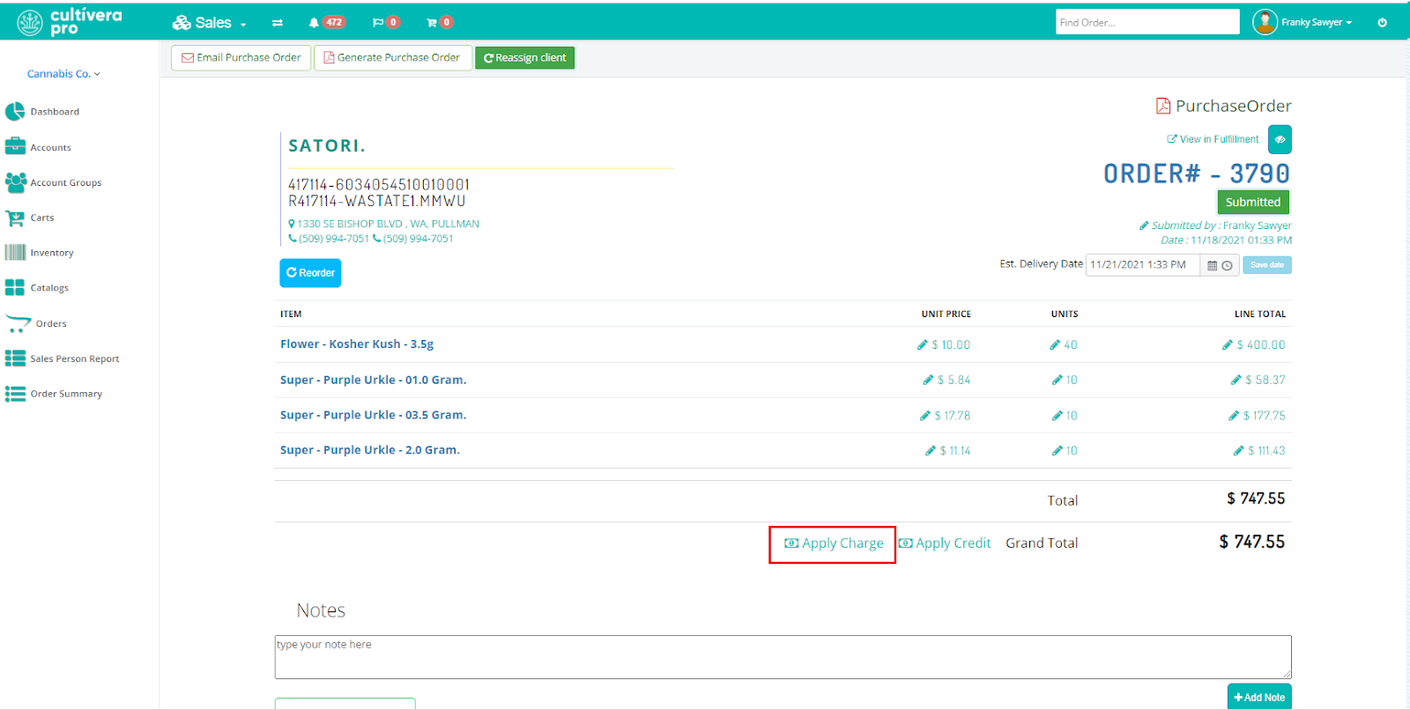The image size is (1410, 710).
Task: Click the PurchaseOrder PDF icon
Action: pos(1163,106)
